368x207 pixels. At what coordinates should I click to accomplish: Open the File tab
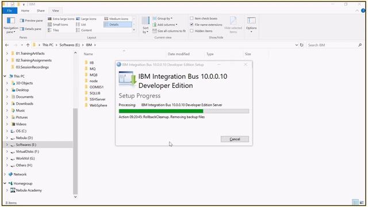click(10, 10)
